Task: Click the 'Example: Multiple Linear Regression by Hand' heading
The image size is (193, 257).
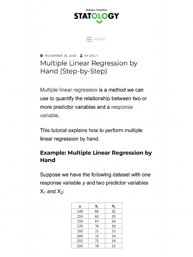Action: point(96,156)
